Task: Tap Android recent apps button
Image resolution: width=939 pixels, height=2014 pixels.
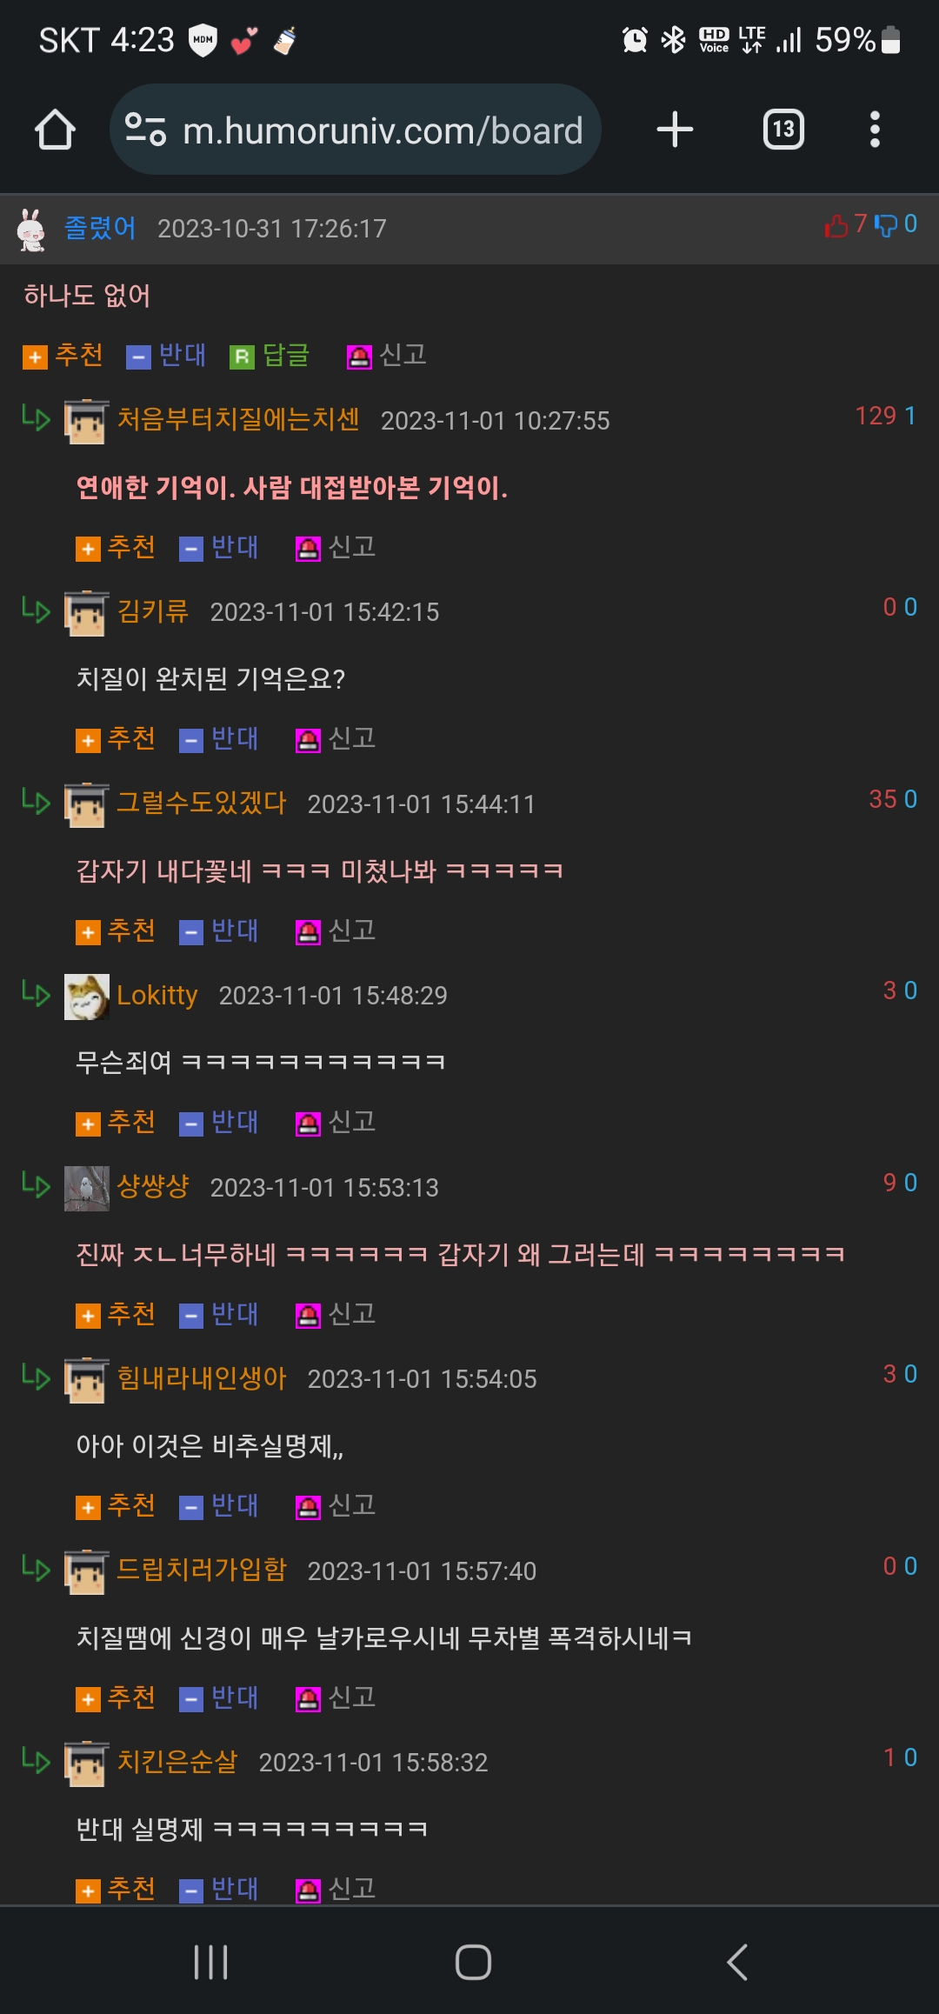Action: point(210,1962)
